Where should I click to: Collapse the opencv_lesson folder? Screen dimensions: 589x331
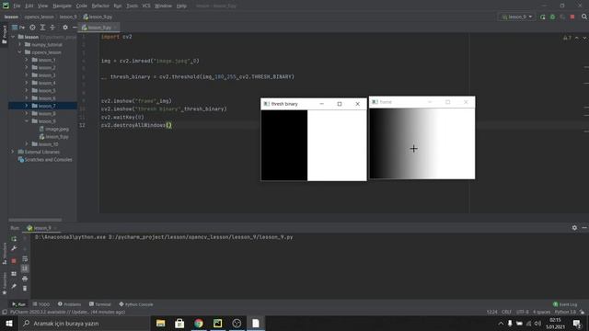point(20,52)
